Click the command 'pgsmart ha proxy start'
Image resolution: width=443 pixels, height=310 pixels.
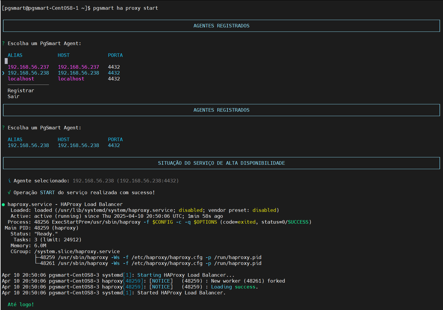point(126,8)
